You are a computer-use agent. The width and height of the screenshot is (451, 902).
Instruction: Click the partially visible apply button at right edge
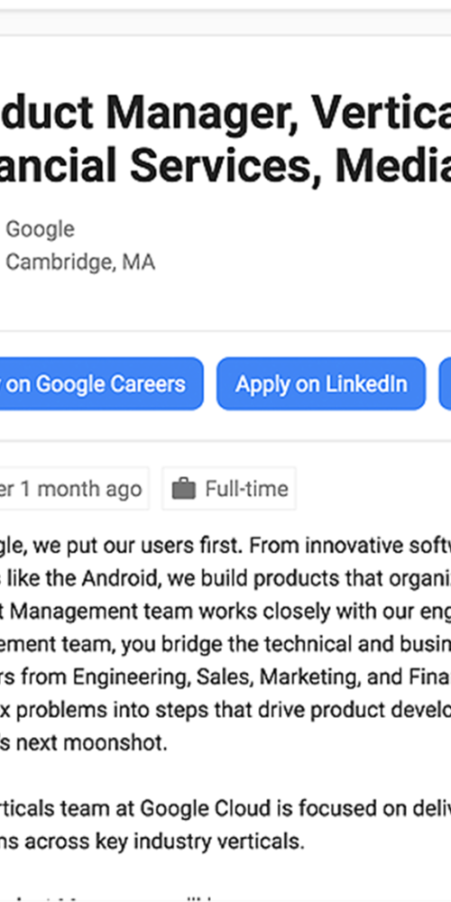(446, 383)
